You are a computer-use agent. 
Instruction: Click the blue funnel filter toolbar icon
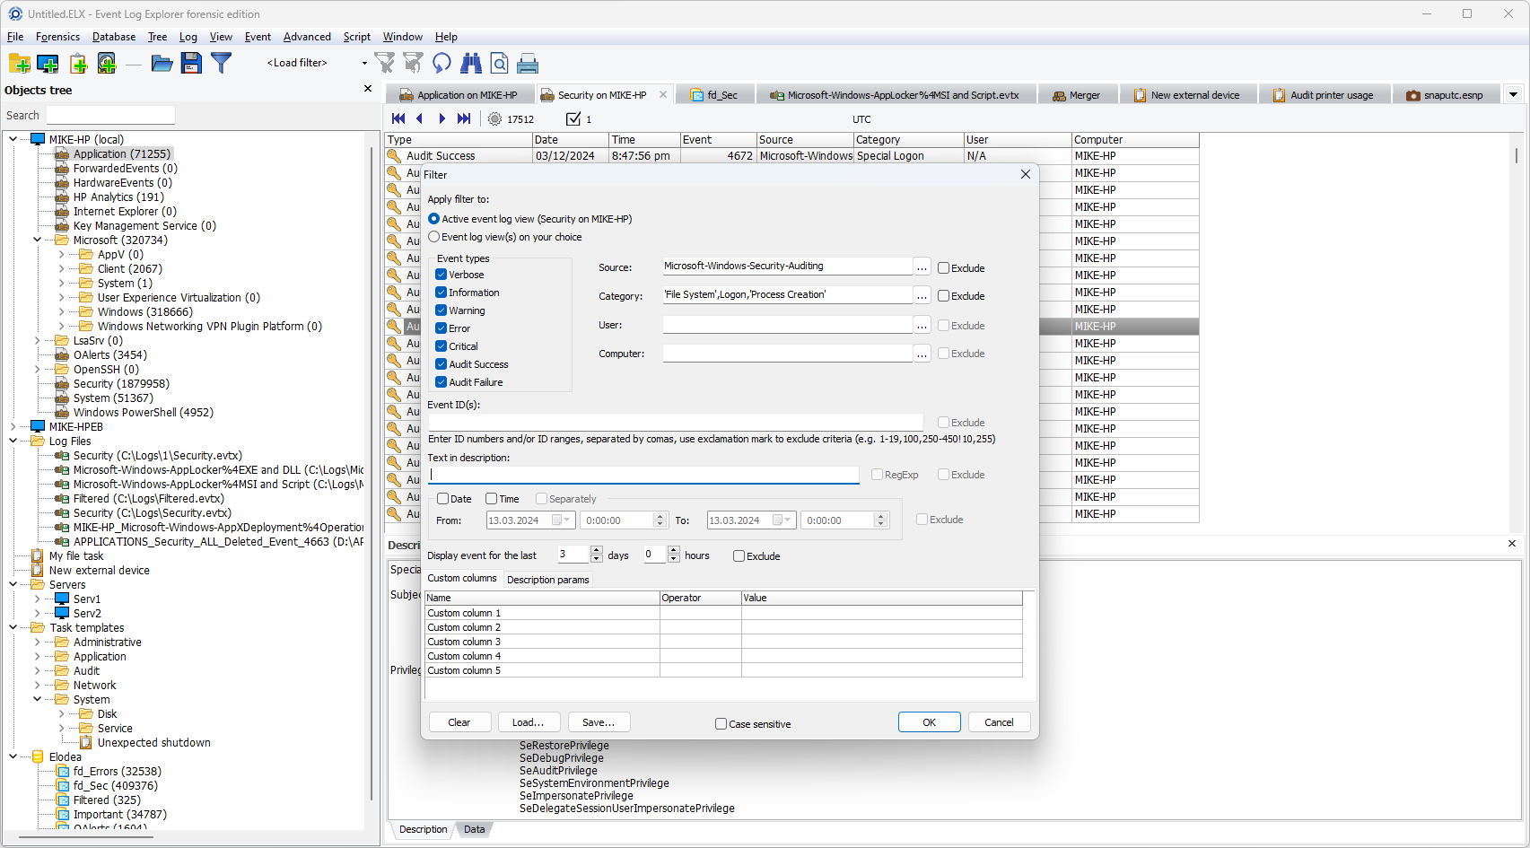pyautogui.click(x=221, y=63)
